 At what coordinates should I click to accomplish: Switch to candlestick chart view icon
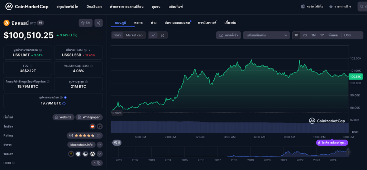[162, 35]
